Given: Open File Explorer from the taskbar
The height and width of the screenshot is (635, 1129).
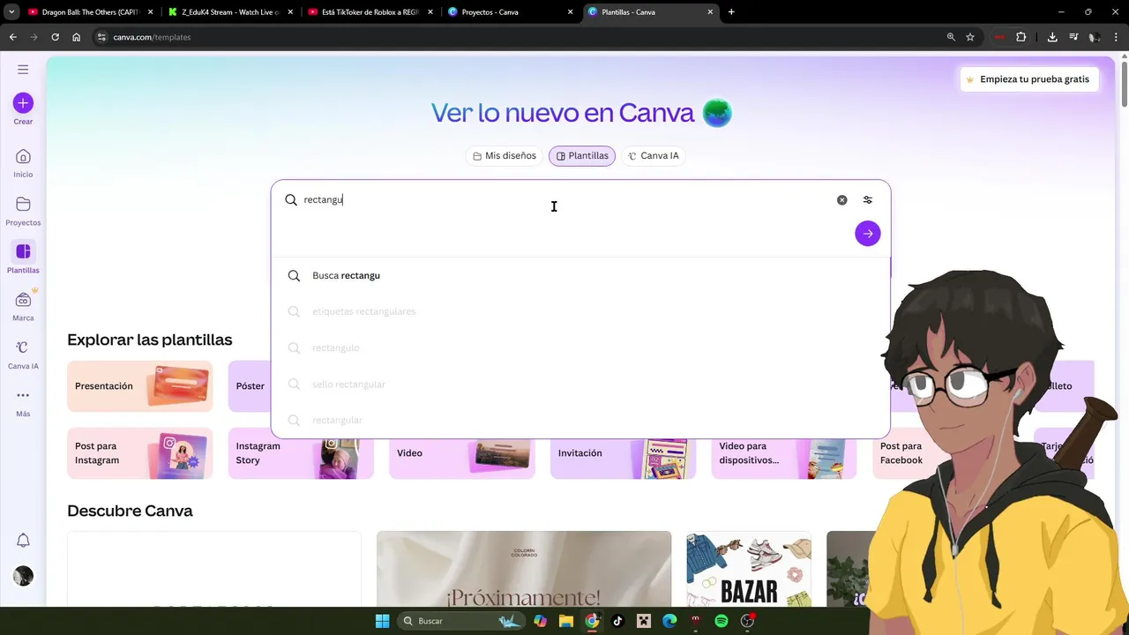Looking at the screenshot, I should (x=566, y=621).
